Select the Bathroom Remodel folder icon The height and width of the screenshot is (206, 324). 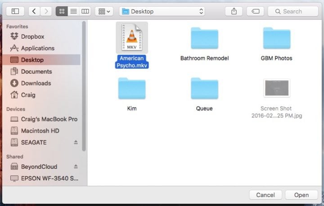[204, 38]
